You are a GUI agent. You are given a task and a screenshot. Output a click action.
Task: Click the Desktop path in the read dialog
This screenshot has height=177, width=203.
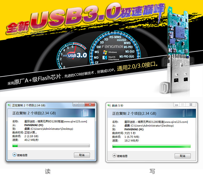[x=49, y=129]
